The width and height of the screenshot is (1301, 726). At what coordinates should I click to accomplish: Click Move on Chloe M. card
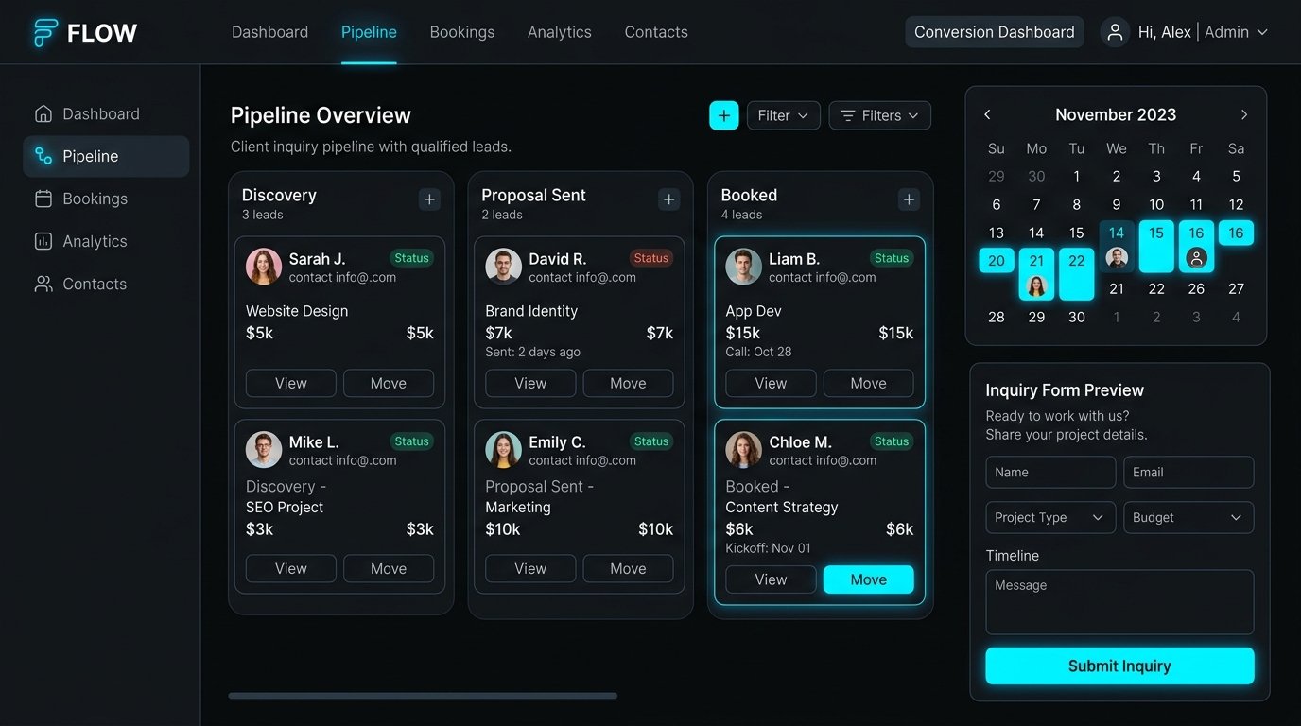868,579
